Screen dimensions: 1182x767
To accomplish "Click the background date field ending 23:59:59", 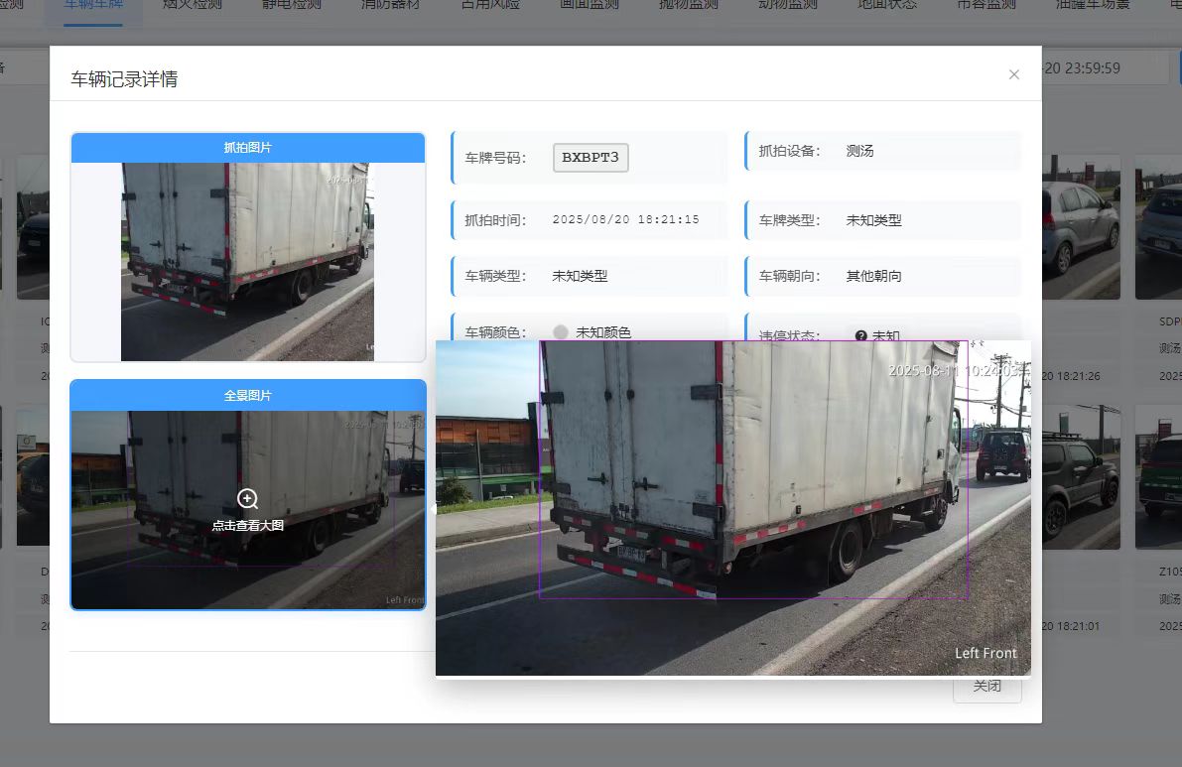I will [x=1106, y=67].
